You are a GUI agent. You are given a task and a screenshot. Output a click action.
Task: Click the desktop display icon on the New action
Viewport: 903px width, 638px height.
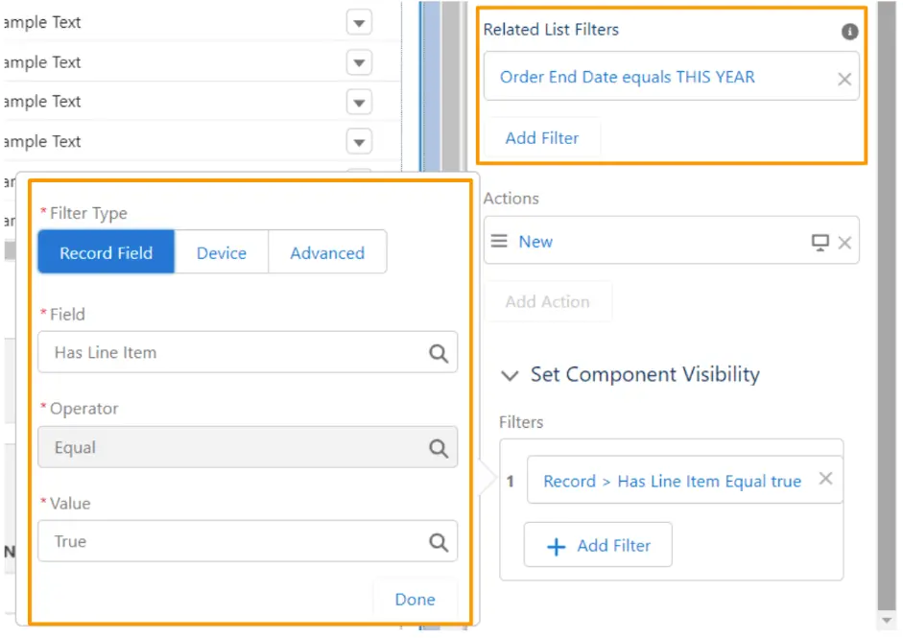coord(819,242)
